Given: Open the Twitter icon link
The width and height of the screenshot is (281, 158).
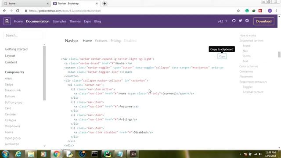Looking at the screenshot, I should (x=240, y=21).
